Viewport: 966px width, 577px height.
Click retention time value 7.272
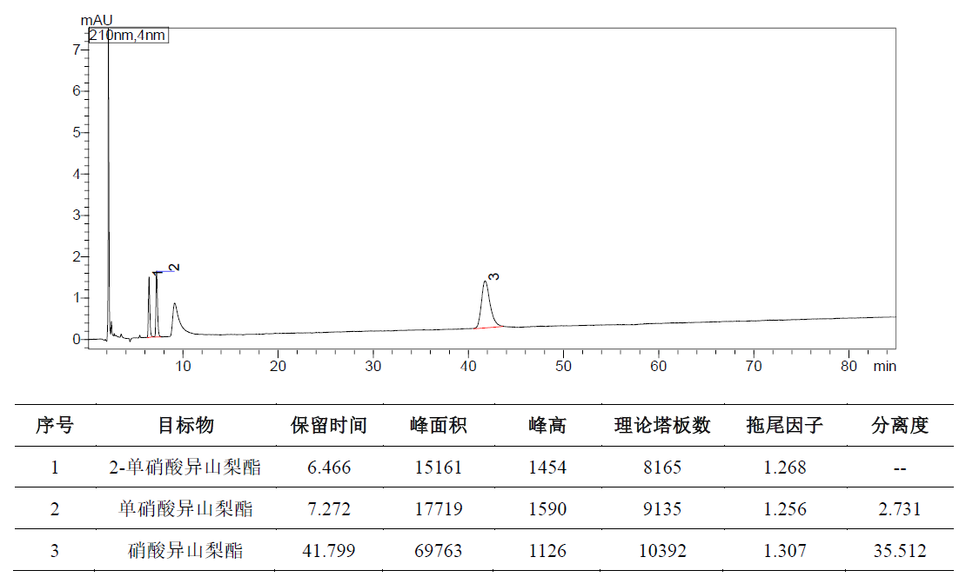(329, 508)
